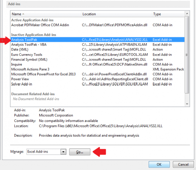Click the Go... button
This screenshot has height=170, width=196.
[80, 152]
